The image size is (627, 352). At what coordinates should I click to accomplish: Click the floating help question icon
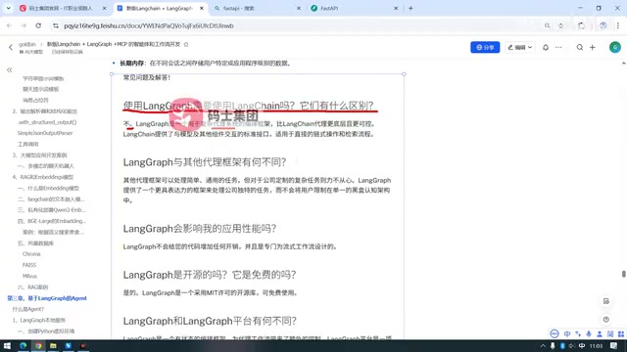[x=606, y=320]
